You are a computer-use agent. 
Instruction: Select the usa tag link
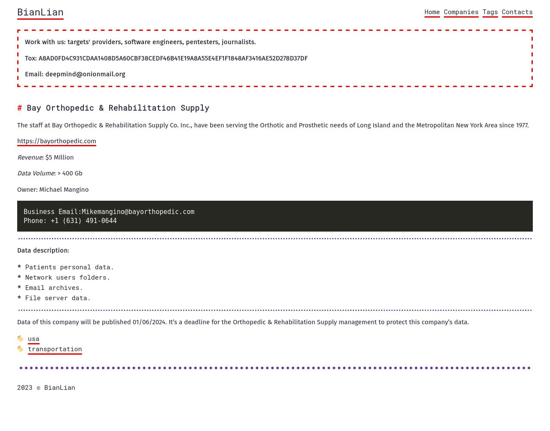(x=34, y=339)
